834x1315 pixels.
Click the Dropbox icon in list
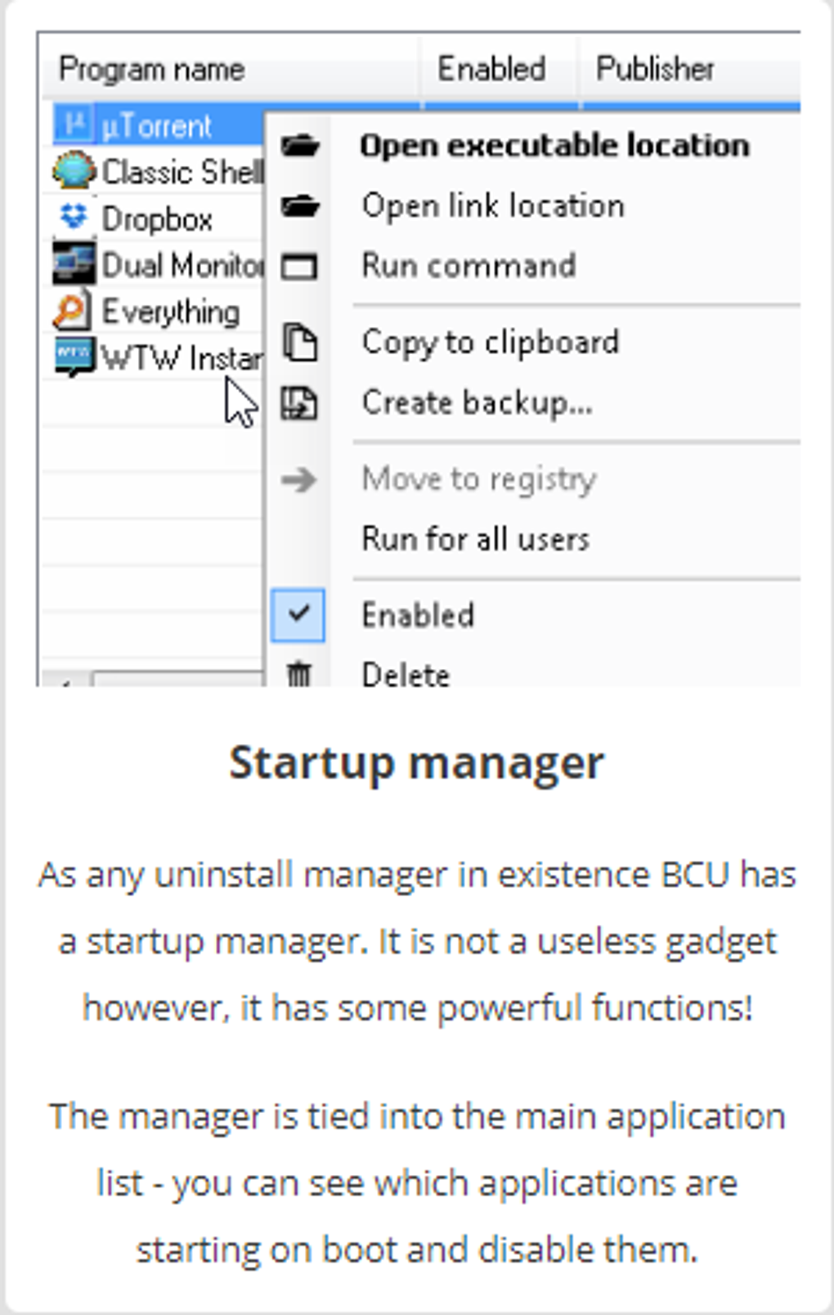74,217
